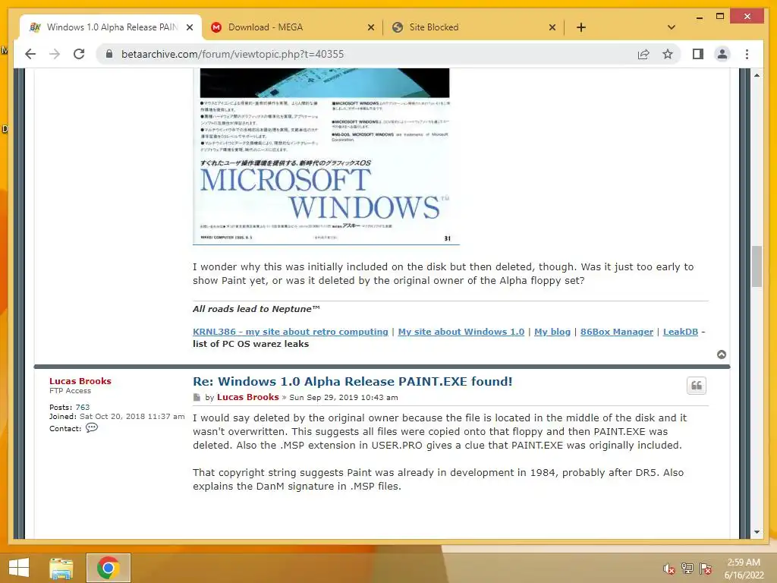Viewport: 777px width, 583px height.
Task: Open the LeakDB link
Action: [681, 332]
